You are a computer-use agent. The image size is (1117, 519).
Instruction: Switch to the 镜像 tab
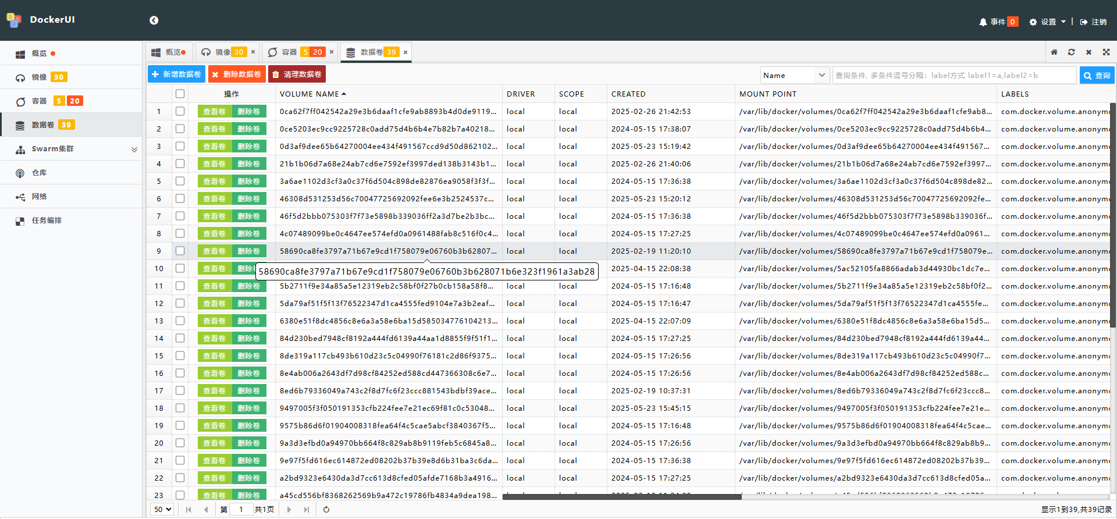(x=224, y=52)
